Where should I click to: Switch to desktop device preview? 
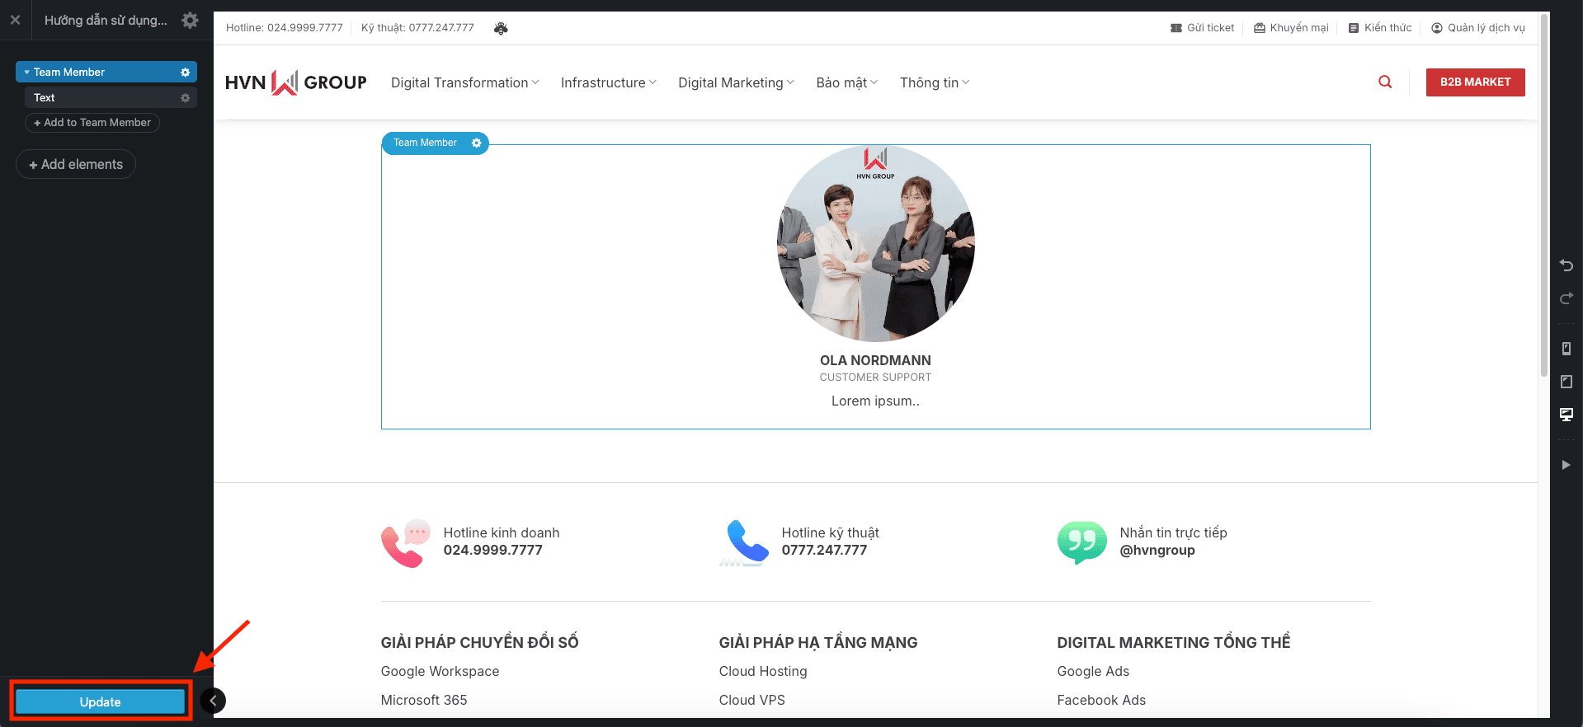coord(1566,414)
